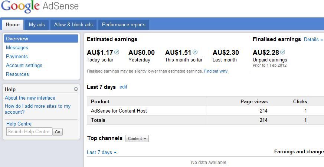The image size is (324, 167).
Task: Click the No data available message
Action: (209, 163)
